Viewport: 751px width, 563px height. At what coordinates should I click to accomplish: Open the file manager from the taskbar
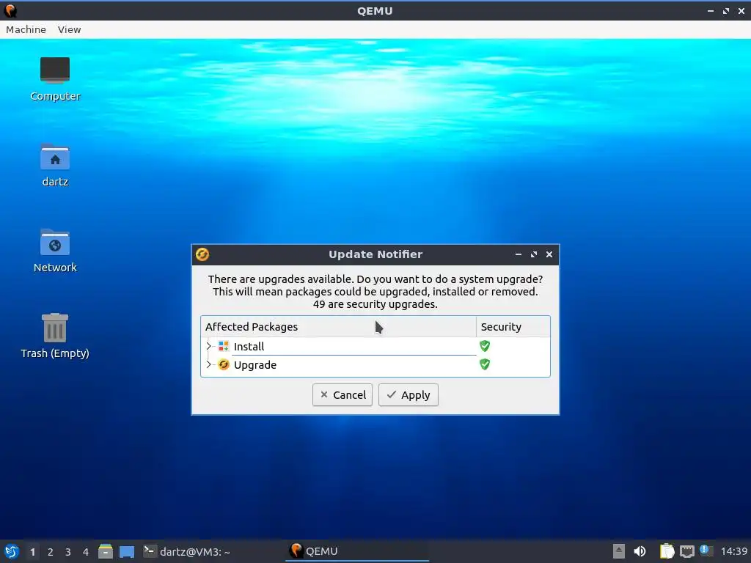106,551
